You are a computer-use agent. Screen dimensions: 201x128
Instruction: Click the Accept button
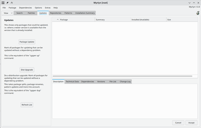[x=191, y=123]
